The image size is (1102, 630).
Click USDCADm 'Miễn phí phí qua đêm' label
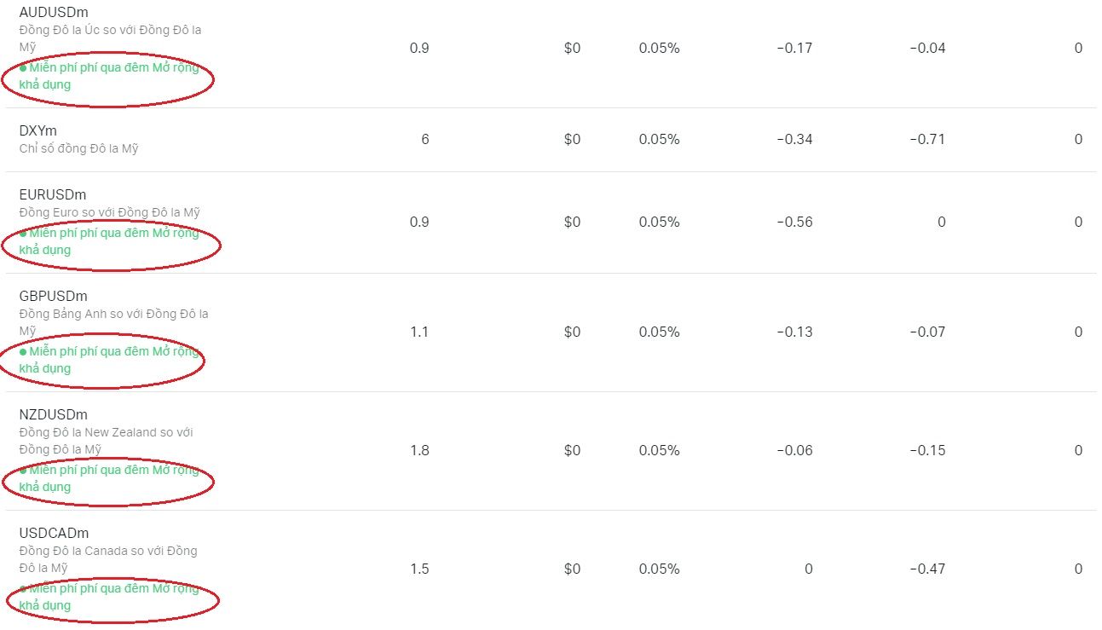(x=89, y=588)
